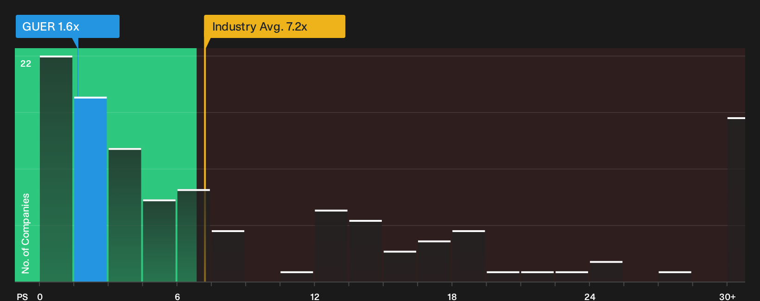Screen dimensions: 760x301
Task: Click the x-axis label 30+
Action: click(727, 297)
